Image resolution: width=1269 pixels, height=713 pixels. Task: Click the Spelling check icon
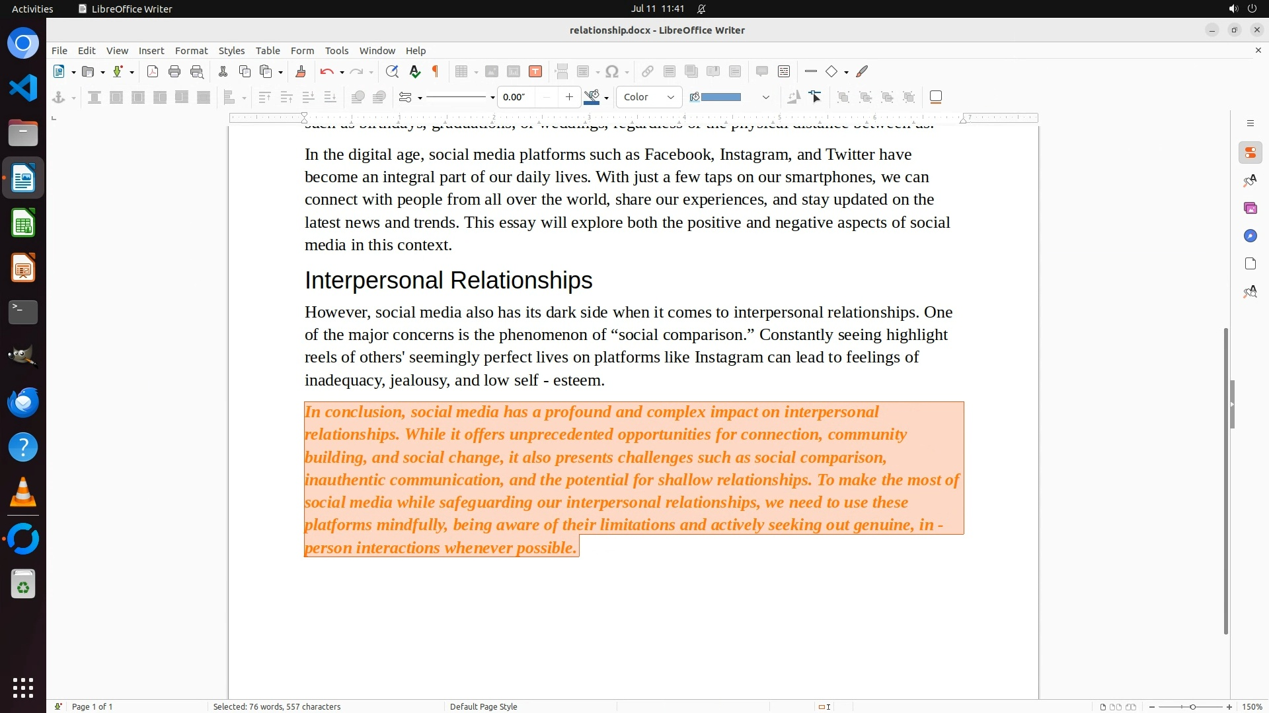click(x=414, y=71)
